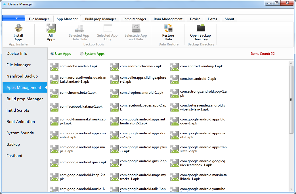The width and height of the screenshot is (296, 194).
Task: Open the blue application menu dropdown
Action: pos(14,18)
